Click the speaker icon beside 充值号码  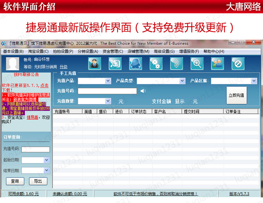[x=143, y=91]
